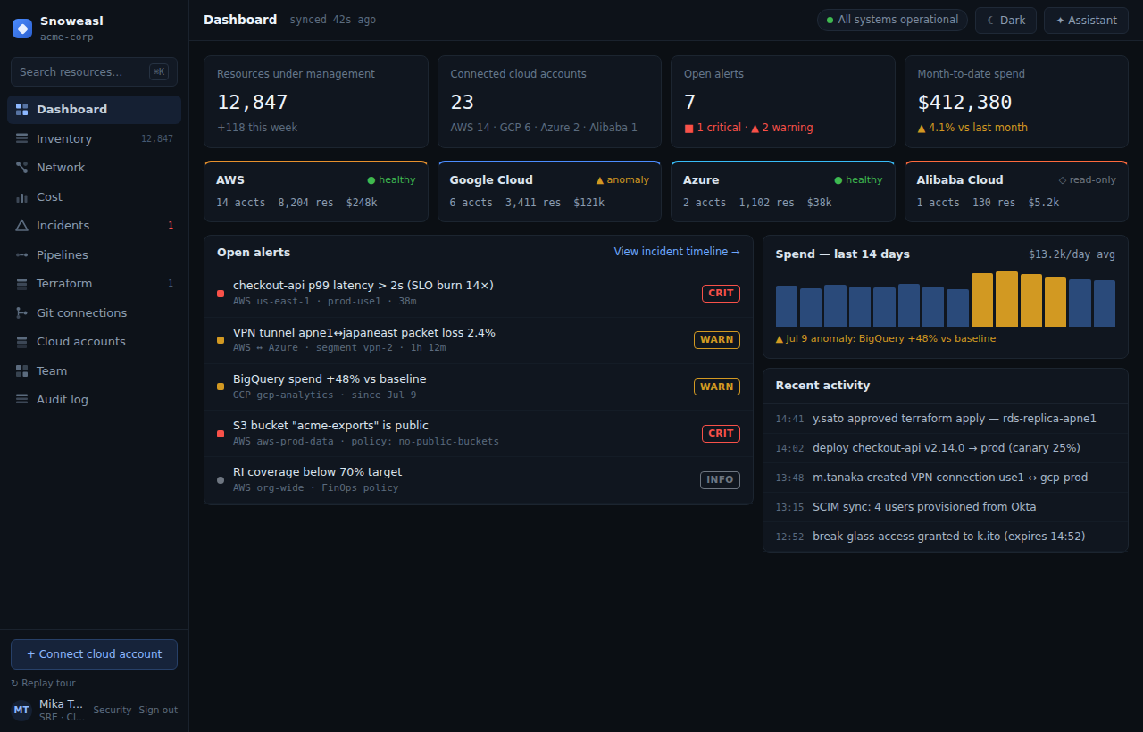Click the tallest yellow bar in spend chart
1143x732 pixels.
(x=1006, y=299)
